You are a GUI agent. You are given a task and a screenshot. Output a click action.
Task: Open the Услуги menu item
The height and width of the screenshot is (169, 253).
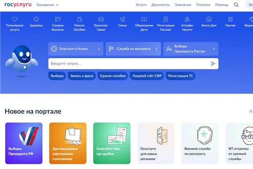click(x=141, y=5)
